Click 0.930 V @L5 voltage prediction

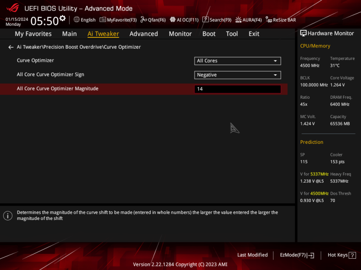pyautogui.click(x=312, y=201)
